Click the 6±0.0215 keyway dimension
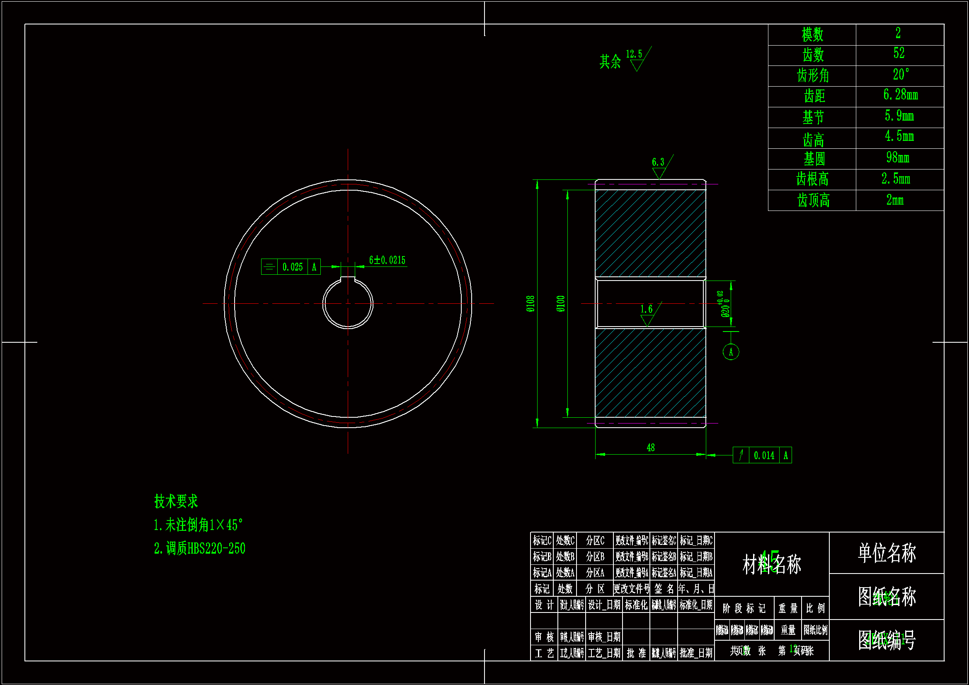The image size is (969, 685). pos(387,260)
